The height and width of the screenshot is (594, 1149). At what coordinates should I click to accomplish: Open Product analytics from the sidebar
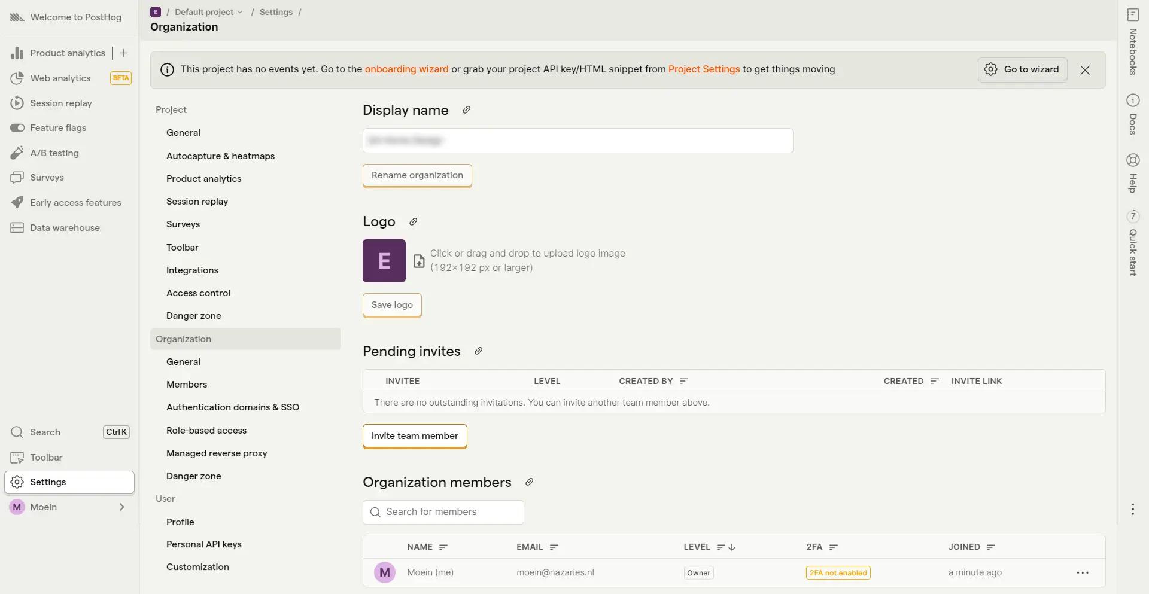pyautogui.click(x=58, y=53)
